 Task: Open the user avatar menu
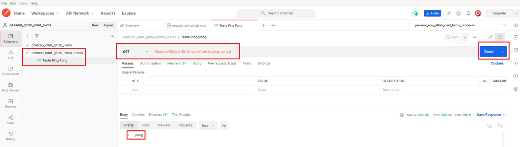coord(478,13)
